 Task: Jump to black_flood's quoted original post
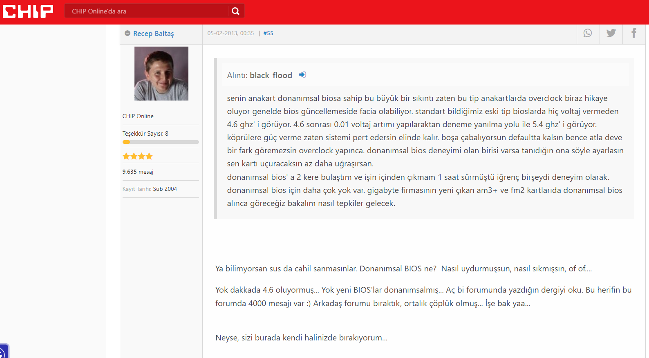pos(302,75)
